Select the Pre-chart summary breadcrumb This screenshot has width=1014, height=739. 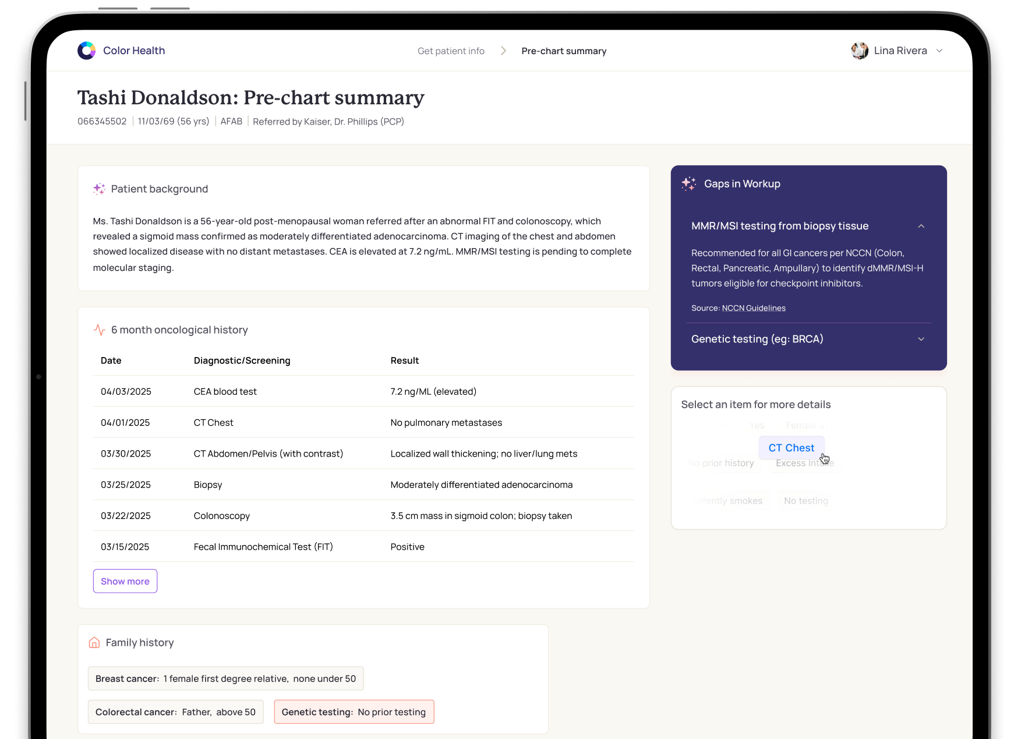[564, 51]
